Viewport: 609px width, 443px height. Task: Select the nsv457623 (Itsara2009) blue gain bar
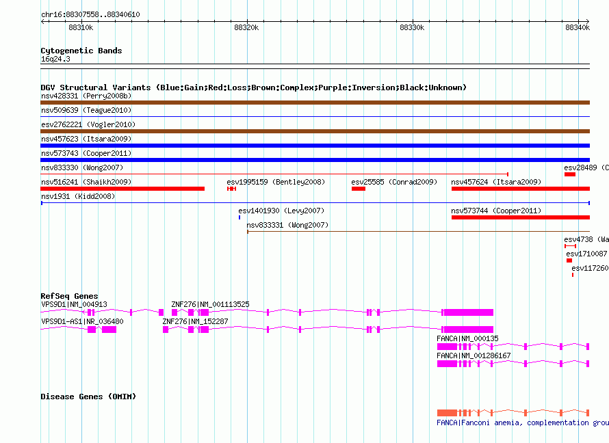315,146
